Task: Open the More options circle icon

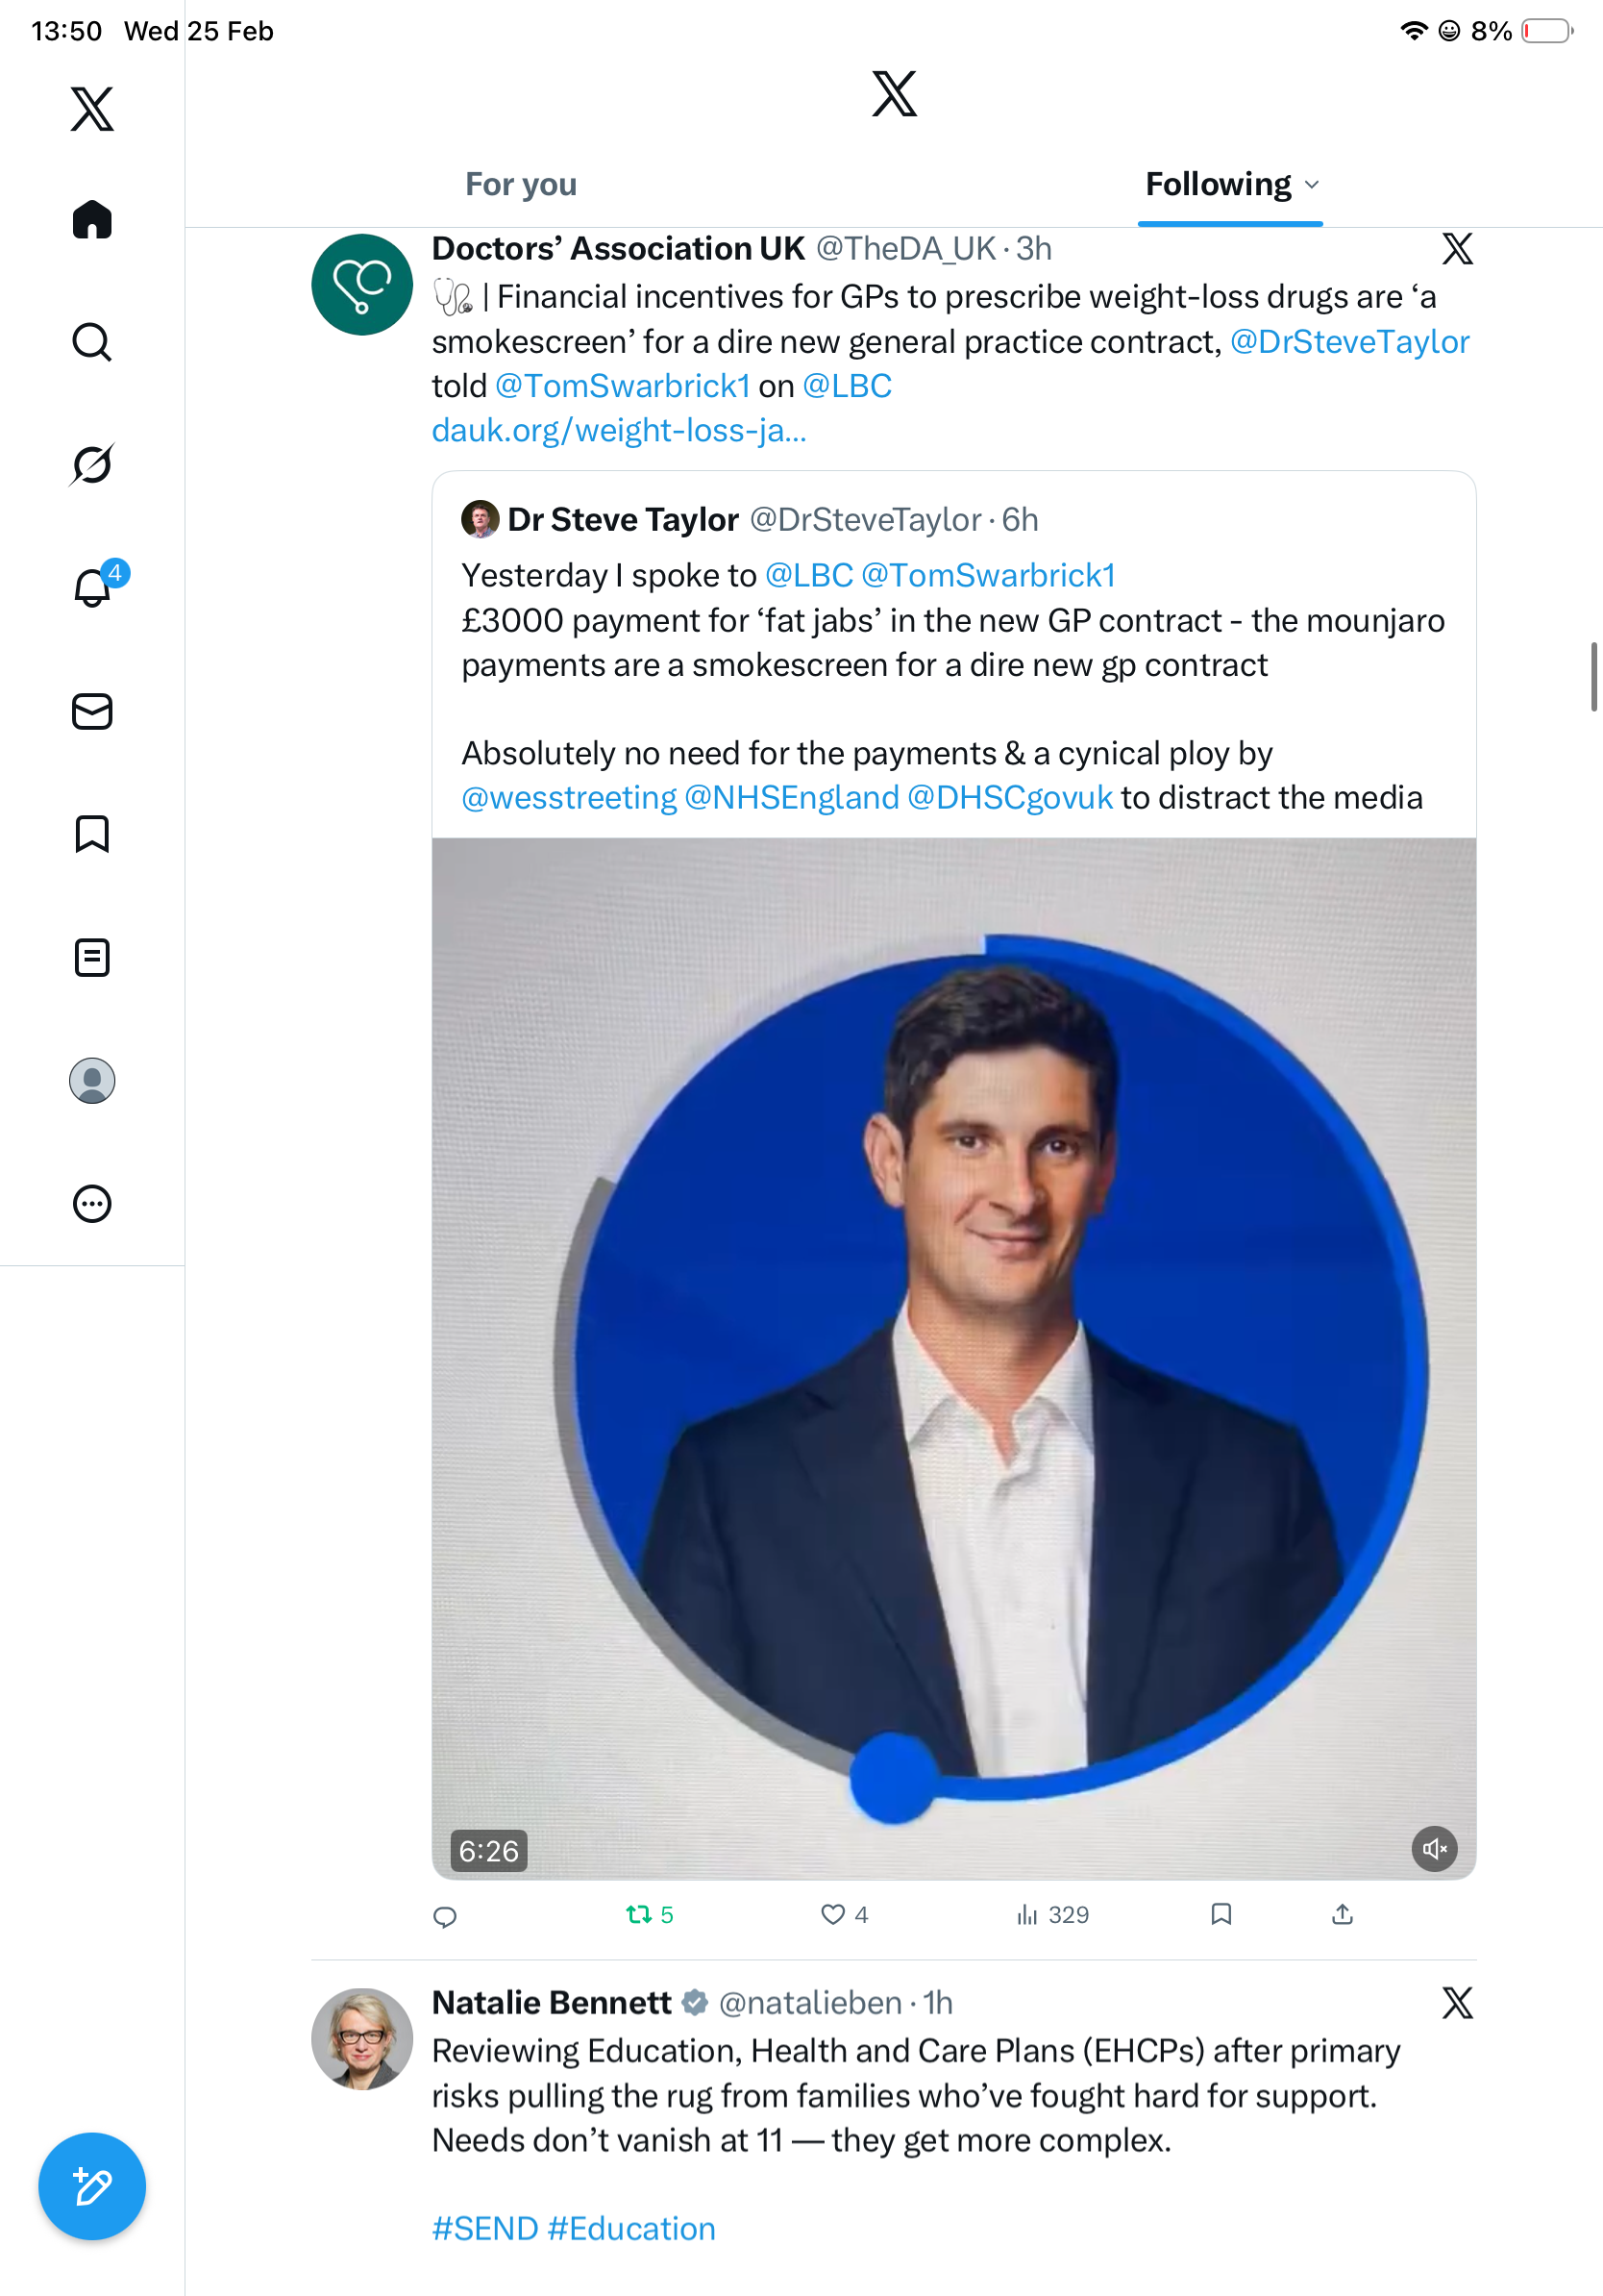Action: 92,1203
